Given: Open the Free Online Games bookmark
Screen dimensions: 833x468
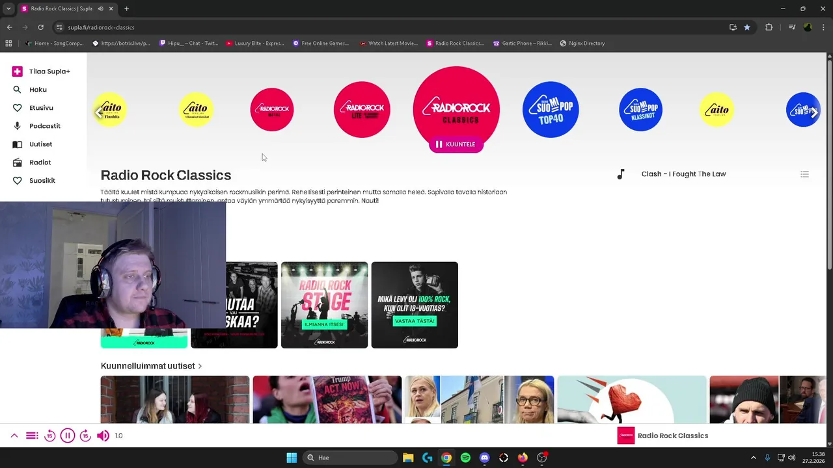Looking at the screenshot, I should (x=321, y=44).
